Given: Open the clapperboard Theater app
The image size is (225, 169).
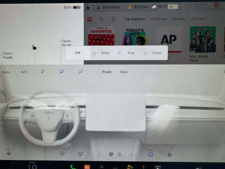Looking at the screenshot, I should [157, 167].
